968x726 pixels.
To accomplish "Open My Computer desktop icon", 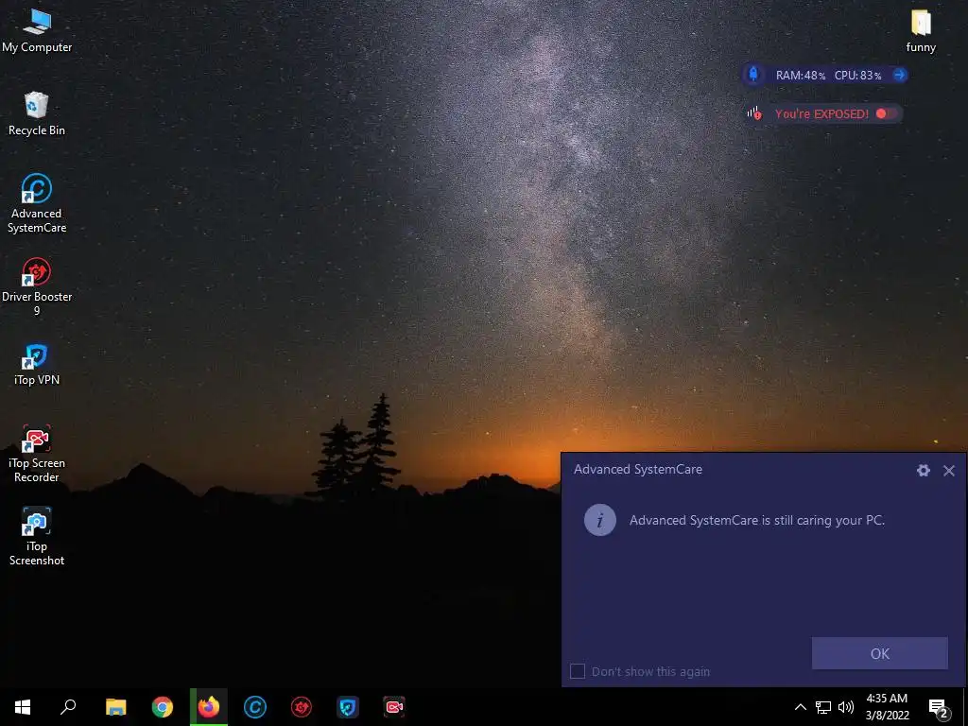I will [x=37, y=31].
